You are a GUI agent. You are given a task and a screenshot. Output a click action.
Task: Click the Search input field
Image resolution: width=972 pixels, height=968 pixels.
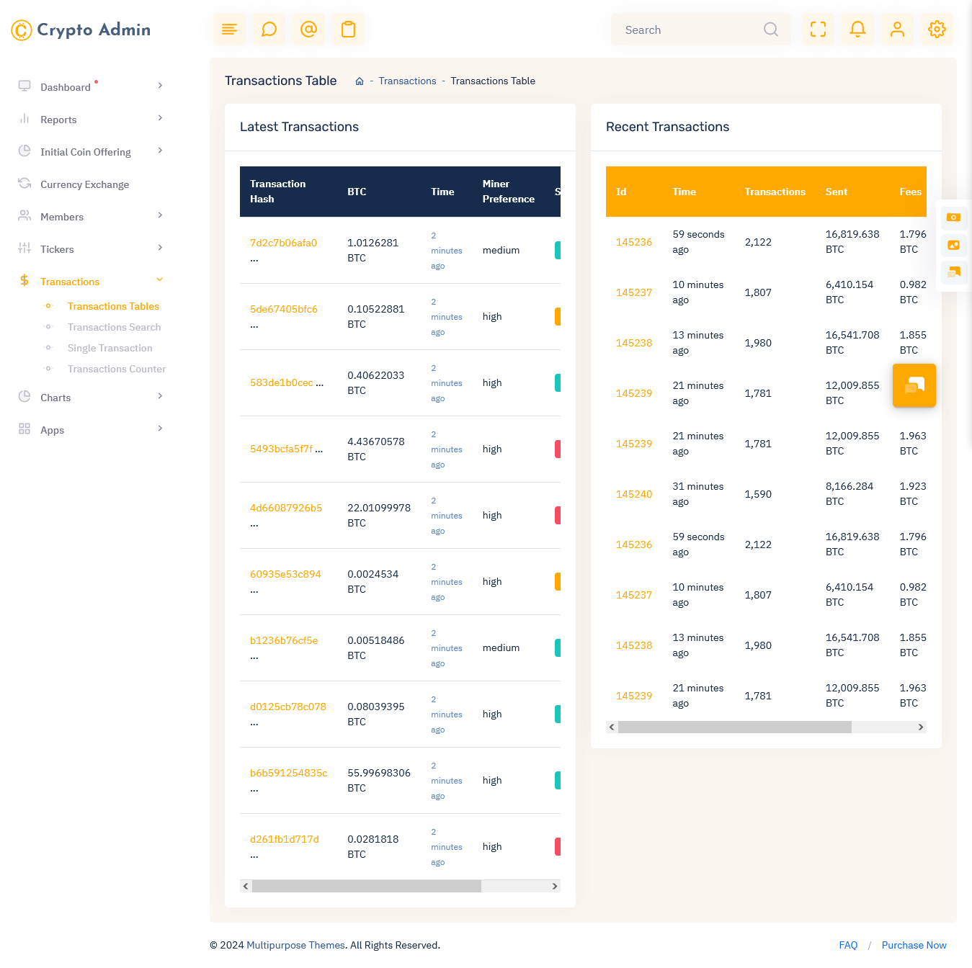[x=688, y=30]
